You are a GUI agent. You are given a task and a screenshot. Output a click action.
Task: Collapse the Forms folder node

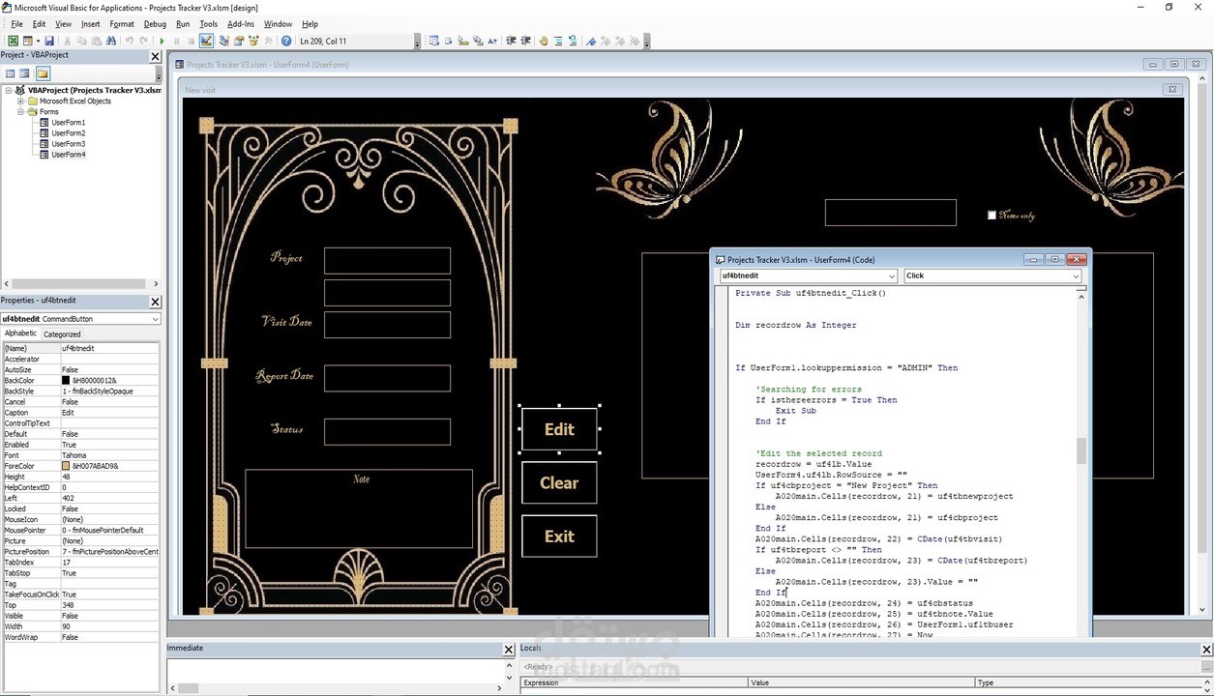point(20,111)
